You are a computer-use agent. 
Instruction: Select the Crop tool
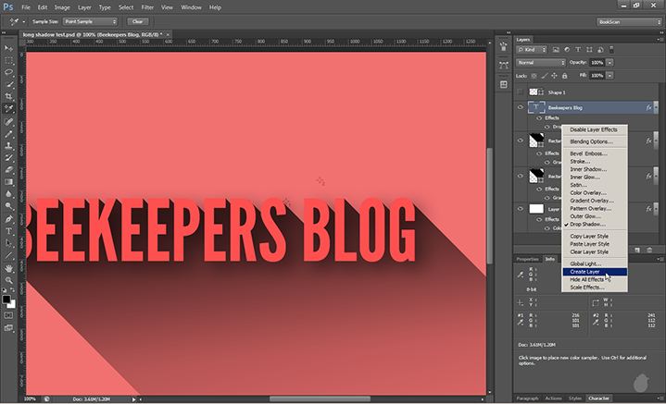click(9, 96)
